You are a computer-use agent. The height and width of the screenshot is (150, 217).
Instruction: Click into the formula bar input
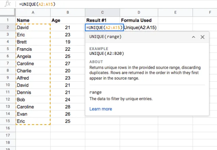coord(116,4)
